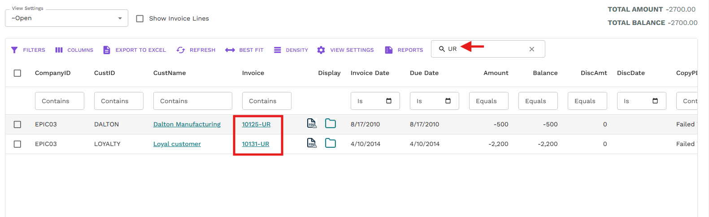This screenshot has height=217, width=709.
Task: Click the Export to Excel icon
Action: 107,50
